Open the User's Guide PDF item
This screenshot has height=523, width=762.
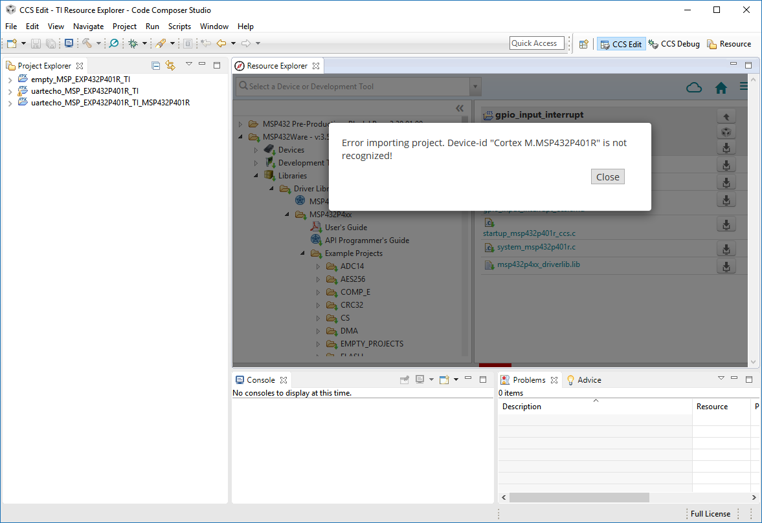click(346, 227)
